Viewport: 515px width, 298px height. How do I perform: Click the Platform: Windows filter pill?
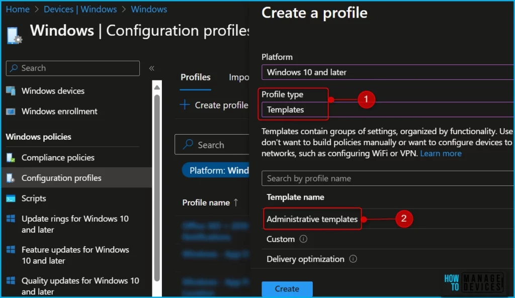(x=216, y=170)
